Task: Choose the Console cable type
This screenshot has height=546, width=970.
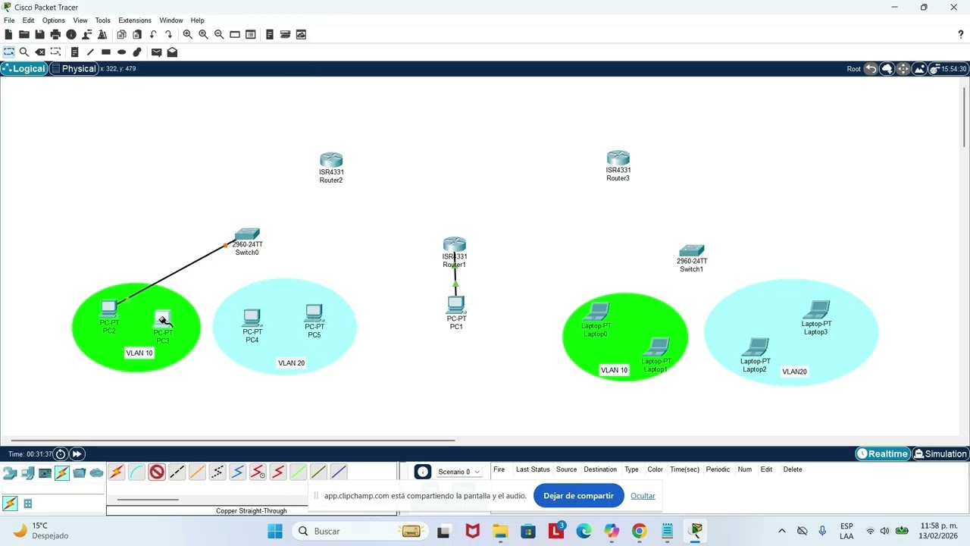Action: click(136, 472)
